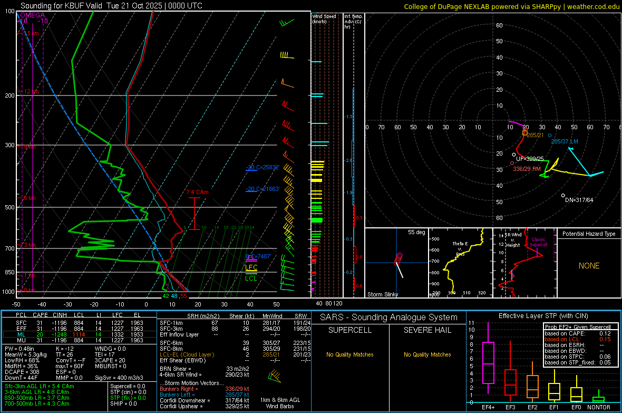622x413 pixels.
Task: Click '700-500mb LR = 4.3 C/km'
Action: point(37,404)
